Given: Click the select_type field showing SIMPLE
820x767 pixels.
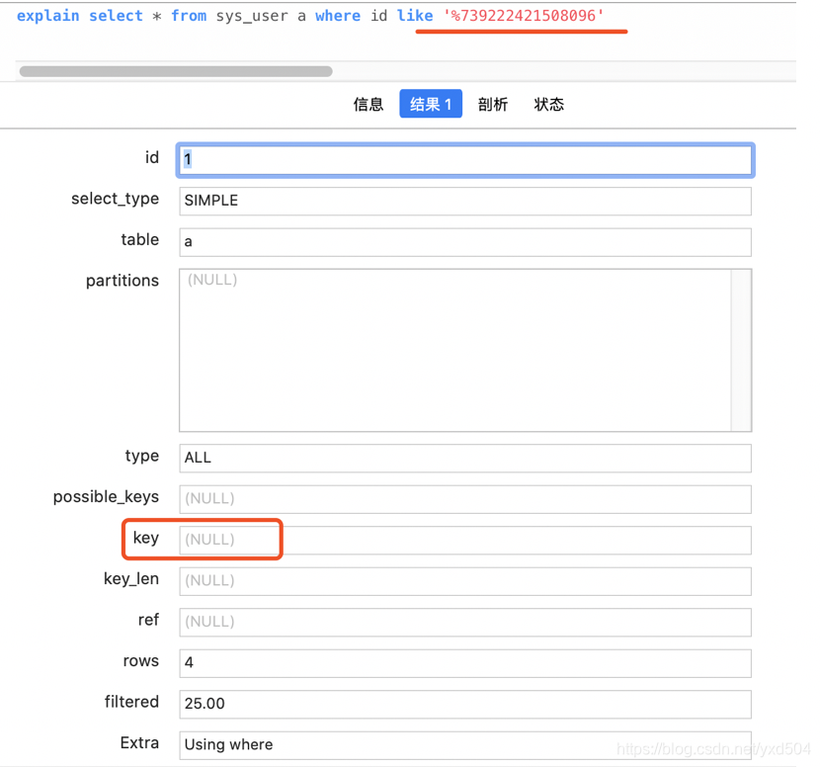Looking at the screenshot, I should (465, 201).
